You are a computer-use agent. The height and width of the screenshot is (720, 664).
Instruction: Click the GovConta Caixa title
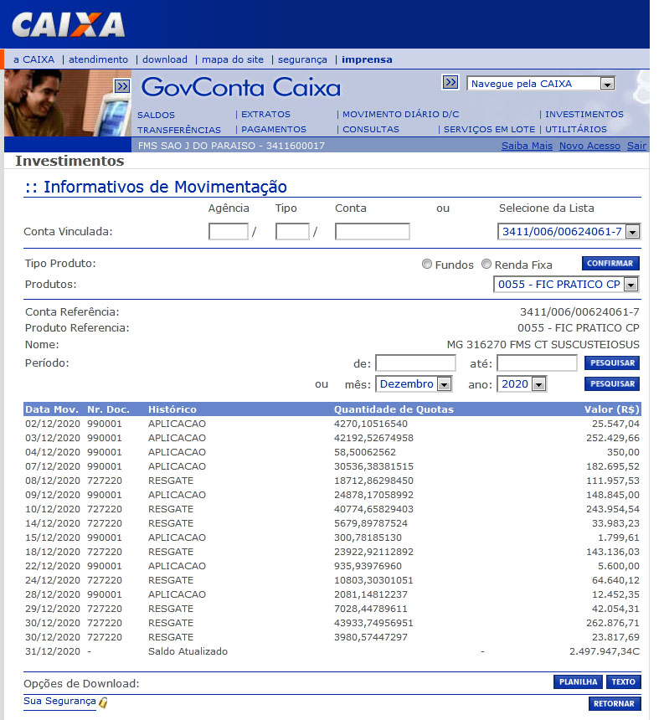240,87
